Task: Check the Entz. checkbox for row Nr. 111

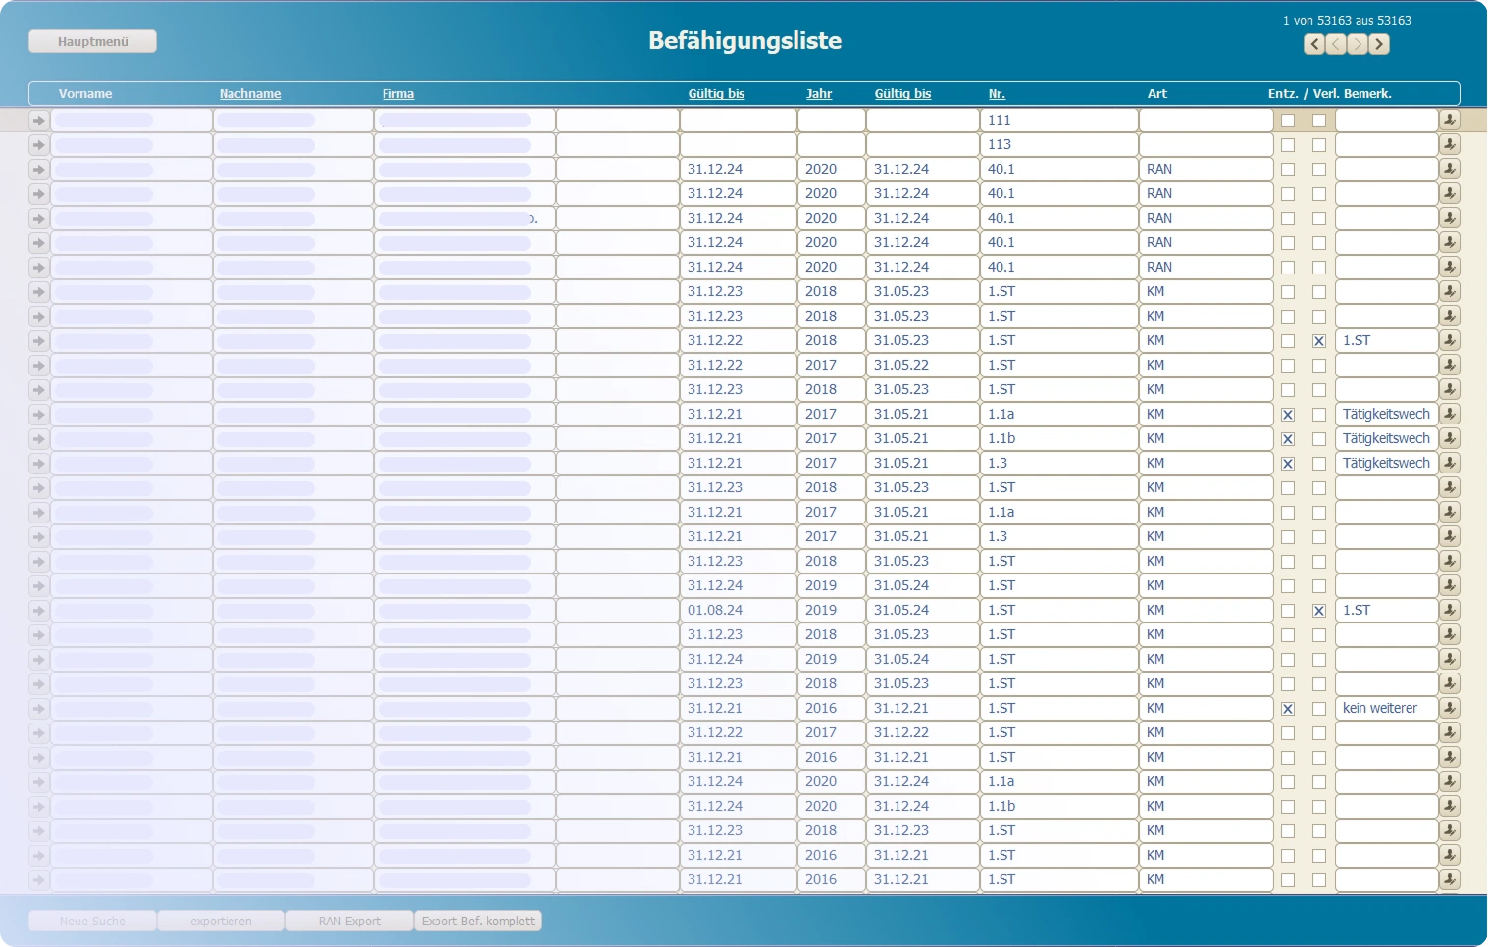Action: [1288, 121]
